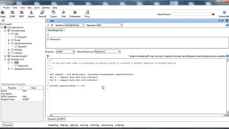Open the Suite menu
Viewport: 229px width, 129px height.
coord(15,8)
